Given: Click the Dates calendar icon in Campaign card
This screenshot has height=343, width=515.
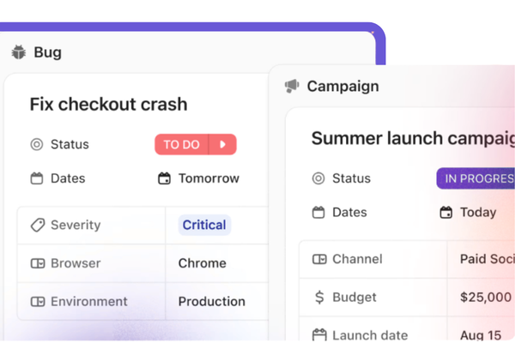Looking at the screenshot, I should [318, 213].
